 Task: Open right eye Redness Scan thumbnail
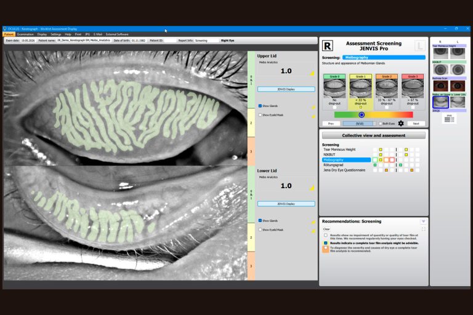coord(440,86)
